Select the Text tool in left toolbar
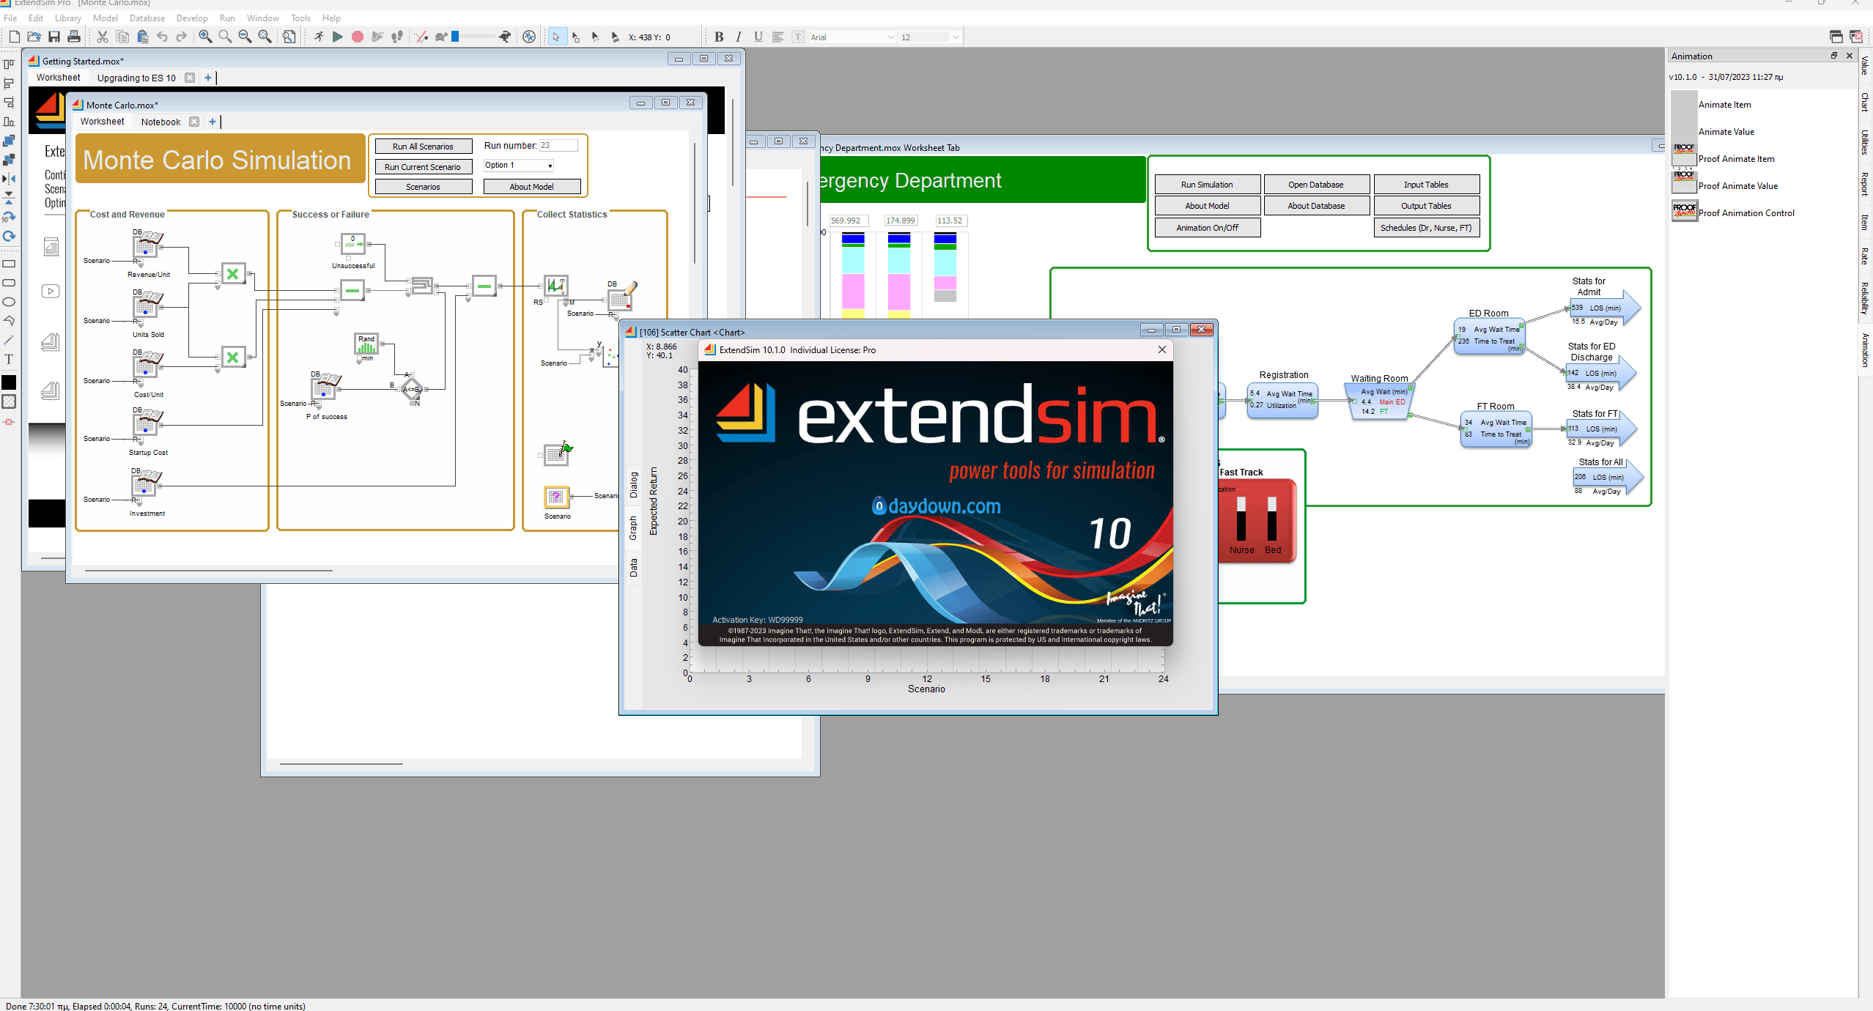This screenshot has height=1011, width=1873. coord(10,359)
